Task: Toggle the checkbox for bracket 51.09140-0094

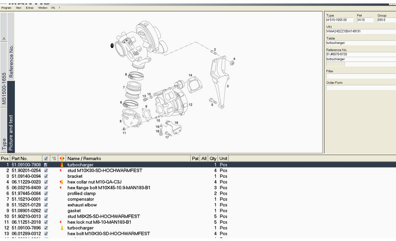Action: click(46, 176)
